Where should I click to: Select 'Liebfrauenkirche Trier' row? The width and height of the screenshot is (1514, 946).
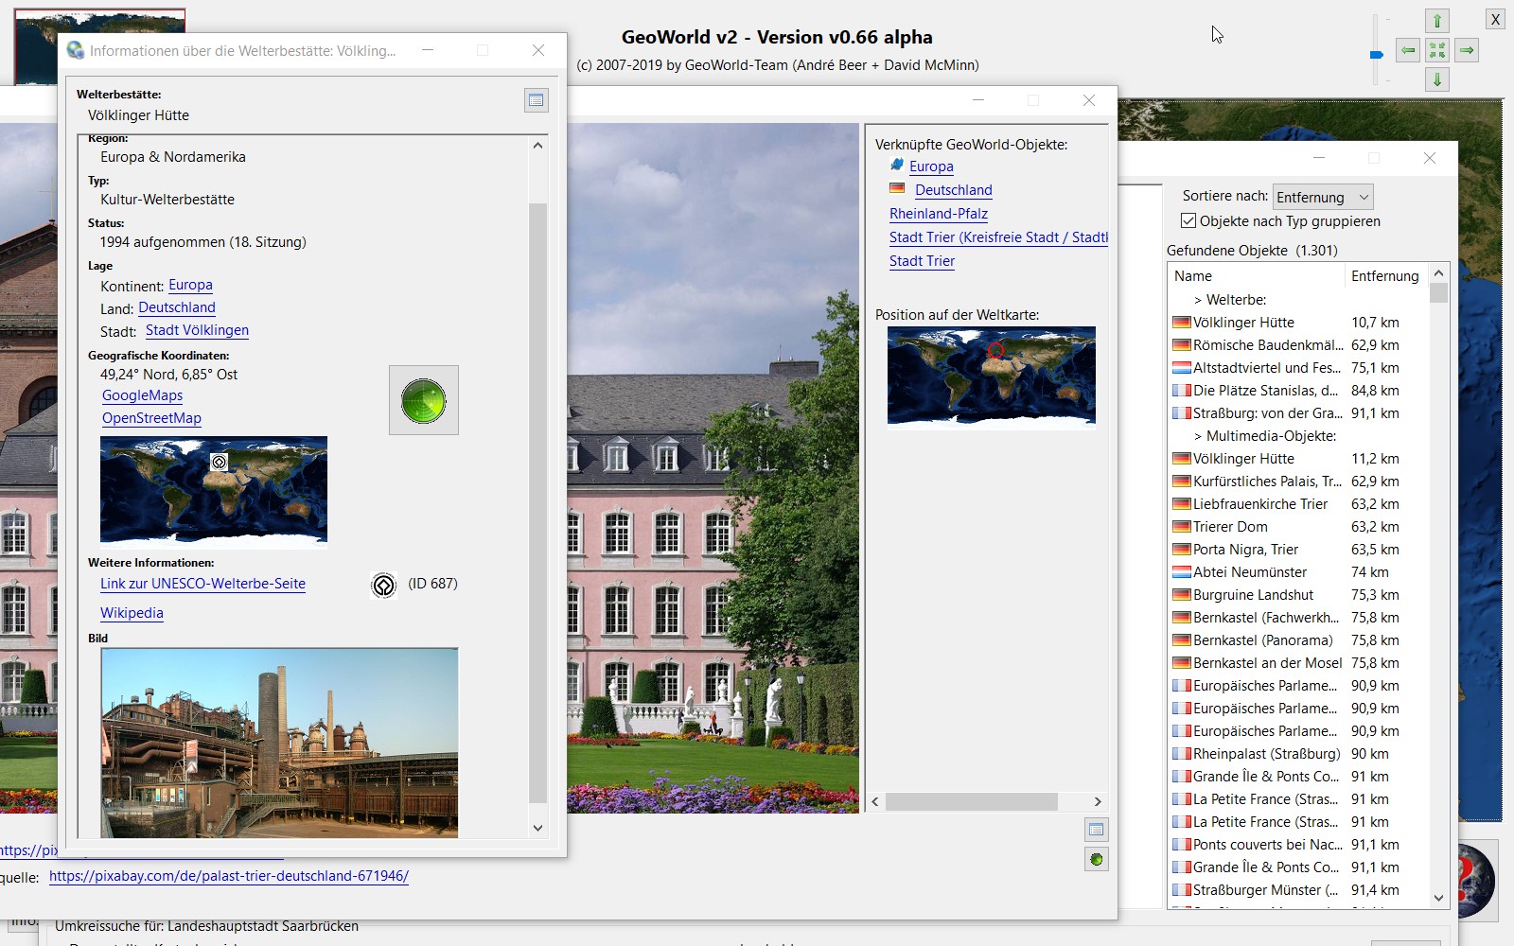coord(1298,504)
